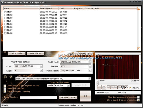Rewind the preview video
The image size is (143, 108).
point(112,87)
